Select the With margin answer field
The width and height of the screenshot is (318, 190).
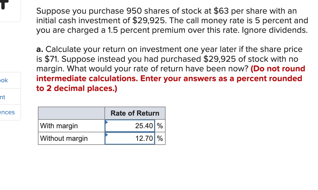coord(130,126)
